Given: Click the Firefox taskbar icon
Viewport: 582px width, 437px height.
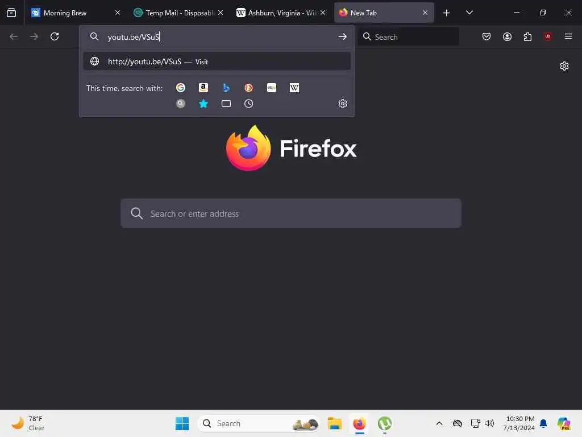Looking at the screenshot, I should click(x=359, y=423).
